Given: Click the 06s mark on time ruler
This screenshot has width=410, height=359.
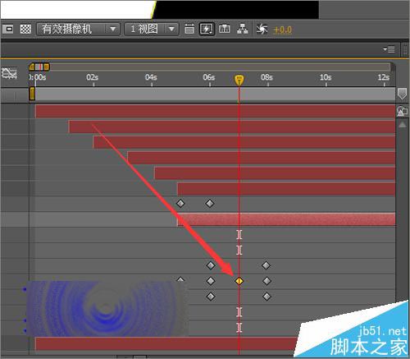Looking at the screenshot, I should [x=209, y=77].
